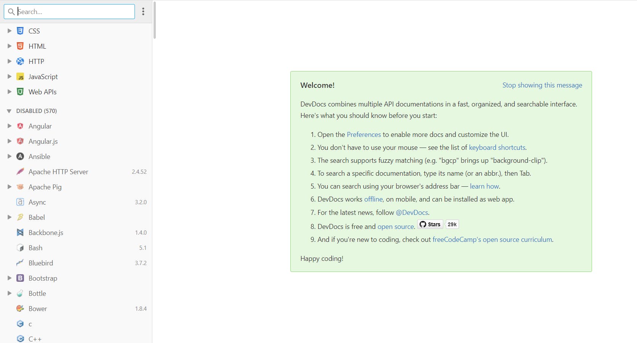637x343 pixels.
Task: Open the three-dot menu
Action: pos(143,11)
